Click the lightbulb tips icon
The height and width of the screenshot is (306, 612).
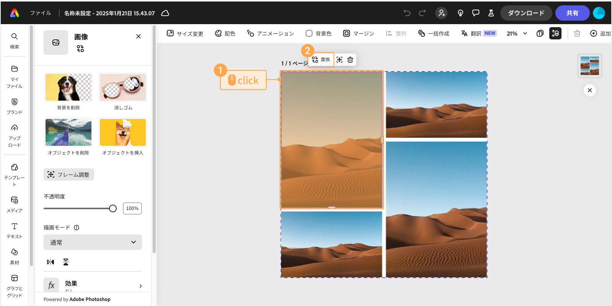461,13
